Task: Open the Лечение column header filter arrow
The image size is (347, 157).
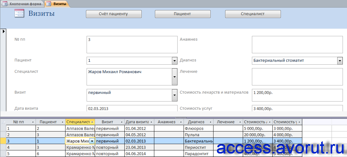Action: coord(240,122)
